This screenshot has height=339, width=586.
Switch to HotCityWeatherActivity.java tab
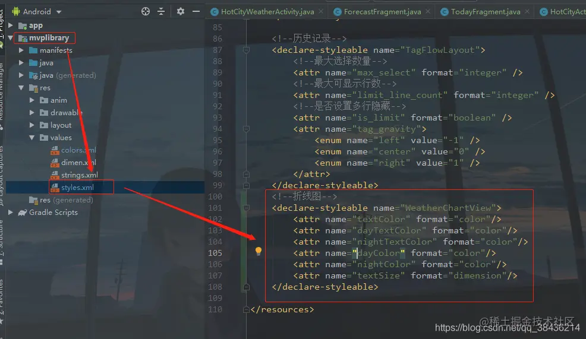coord(267,11)
